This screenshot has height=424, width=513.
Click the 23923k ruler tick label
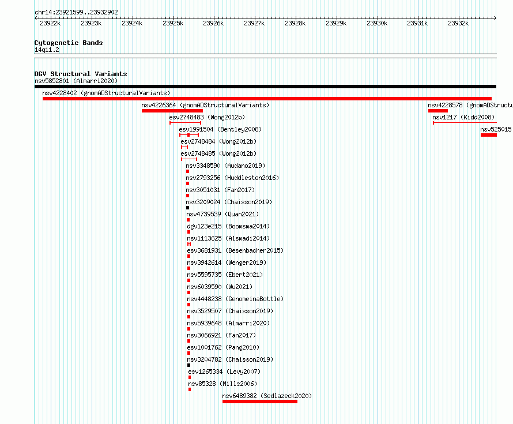[x=91, y=23]
